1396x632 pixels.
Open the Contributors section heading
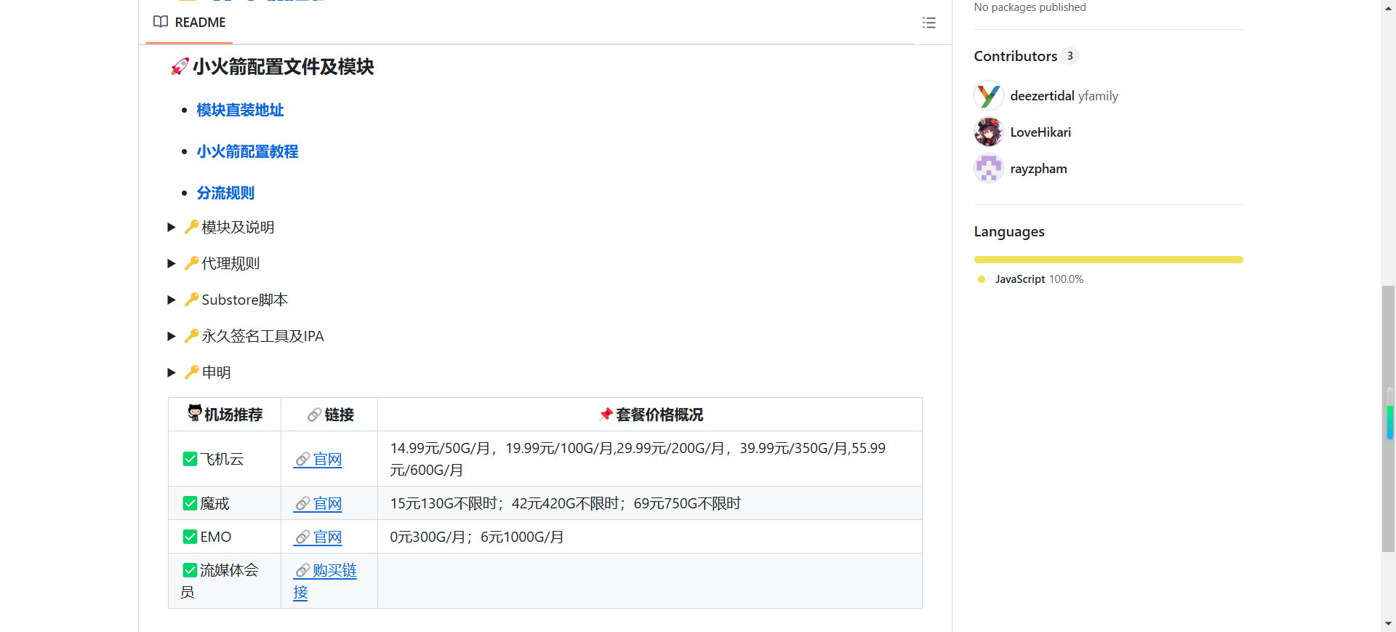pos(1015,56)
